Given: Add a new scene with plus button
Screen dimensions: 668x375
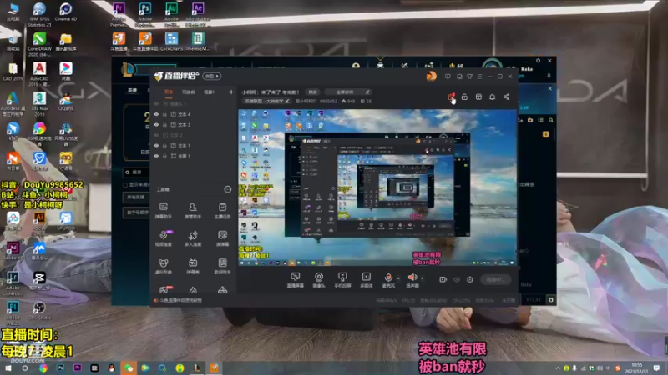Looking at the screenshot, I should (x=231, y=92).
